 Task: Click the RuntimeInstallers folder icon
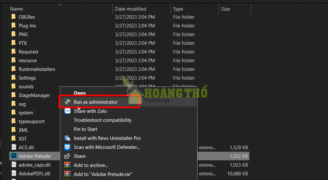tap(13, 69)
